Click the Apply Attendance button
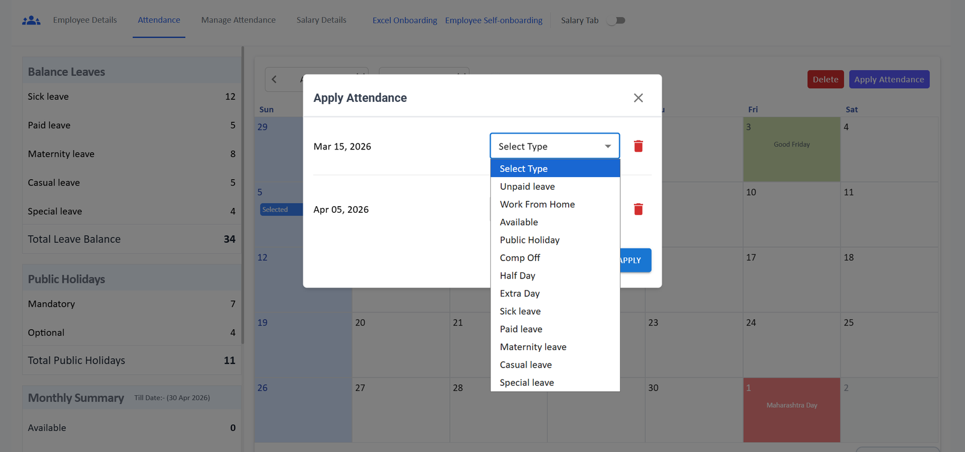The height and width of the screenshot is (452, 965). click(x=889, y=80)
